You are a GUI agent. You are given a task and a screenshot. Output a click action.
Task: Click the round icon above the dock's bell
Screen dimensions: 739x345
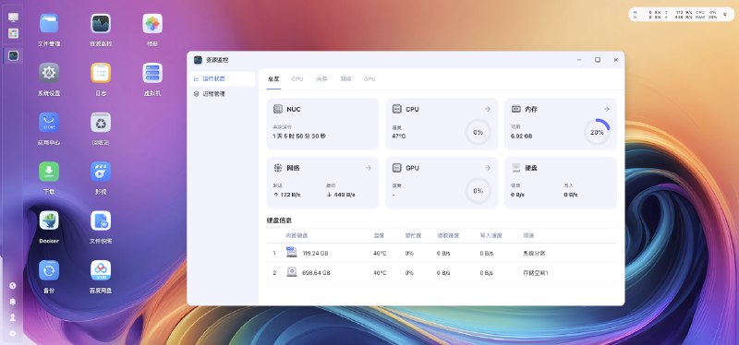click(x=13, y=286)
